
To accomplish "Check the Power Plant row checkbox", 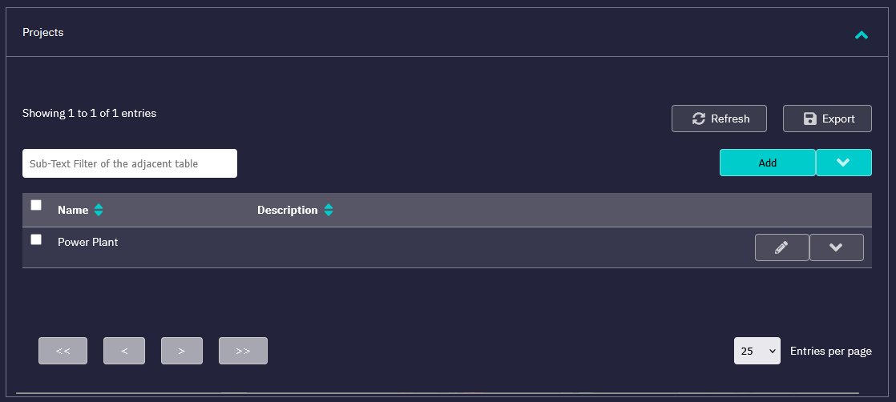I will pos(36,239).
